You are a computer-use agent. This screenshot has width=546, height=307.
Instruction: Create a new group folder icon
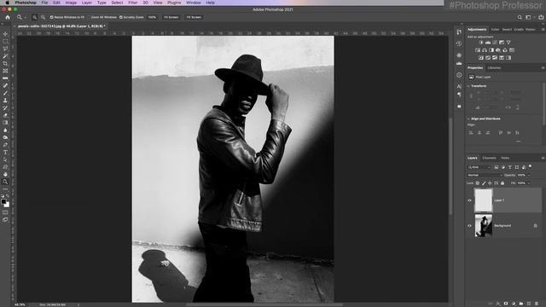point(521,304)
